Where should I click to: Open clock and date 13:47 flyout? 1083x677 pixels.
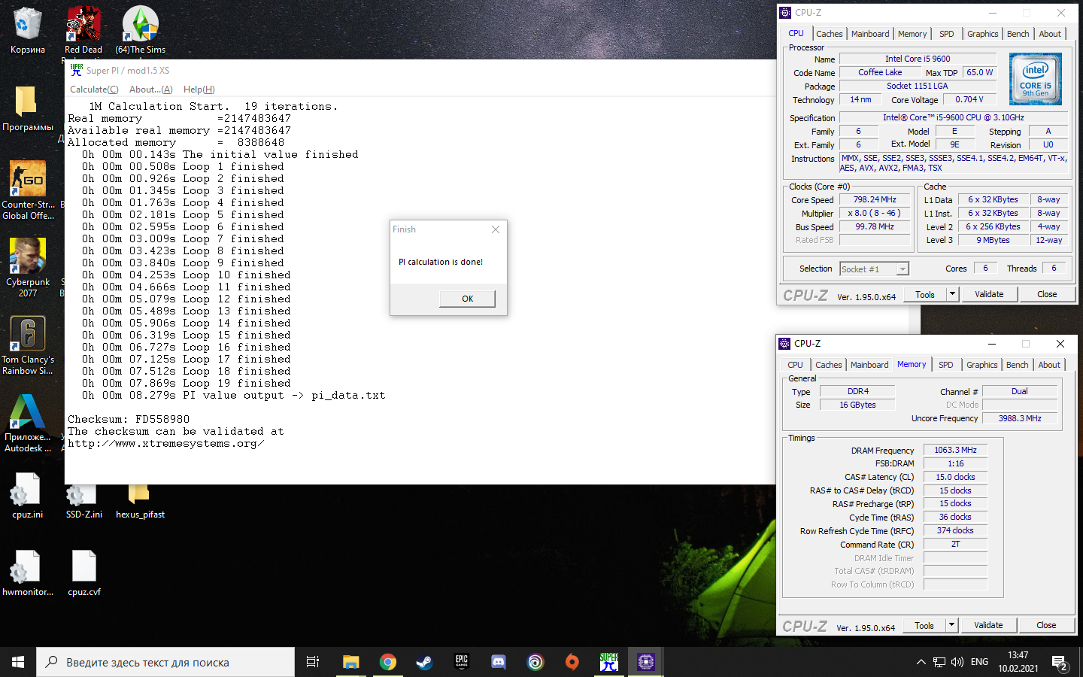click(x=1018, y=662)
